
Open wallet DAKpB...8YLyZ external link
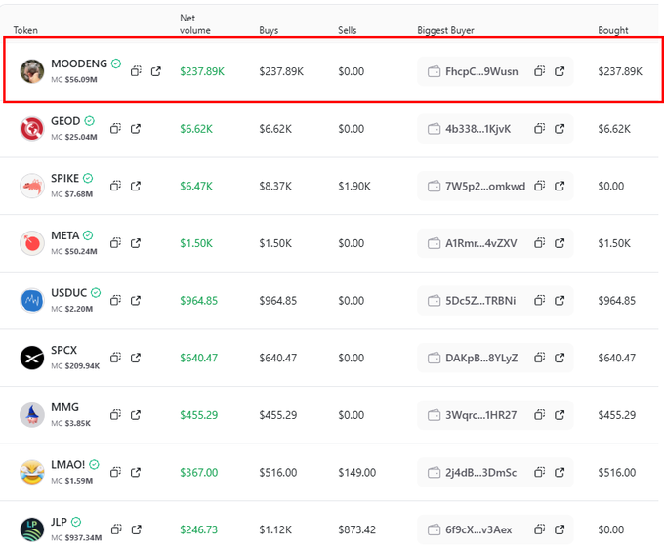point(560,358)
